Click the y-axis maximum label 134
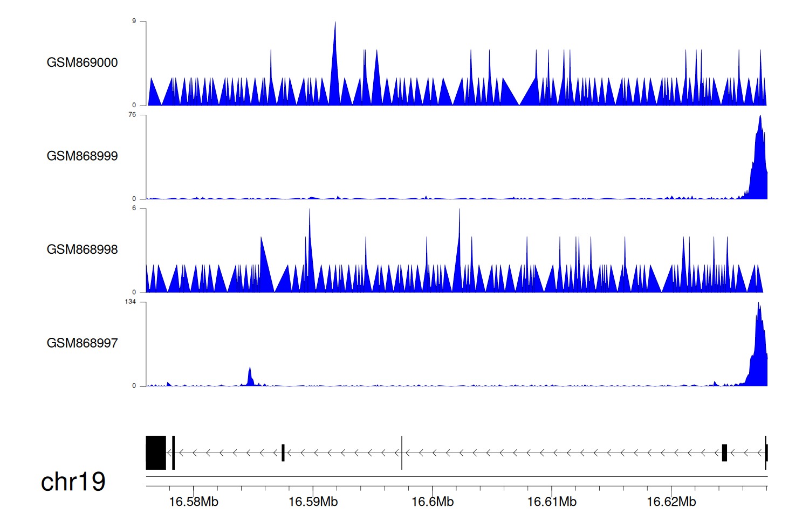 pyautogui.click(x=131, y=302)
